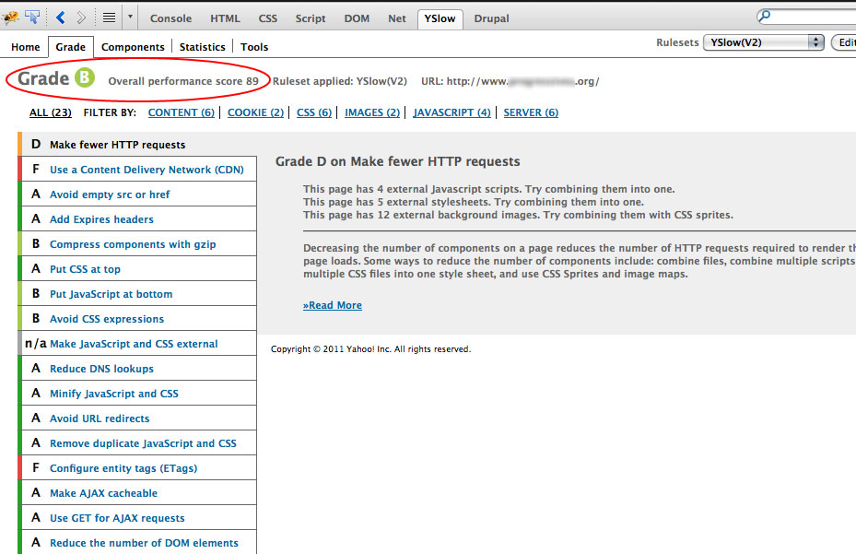
Task: Switch to the Components tab
Action: (133, 47)
